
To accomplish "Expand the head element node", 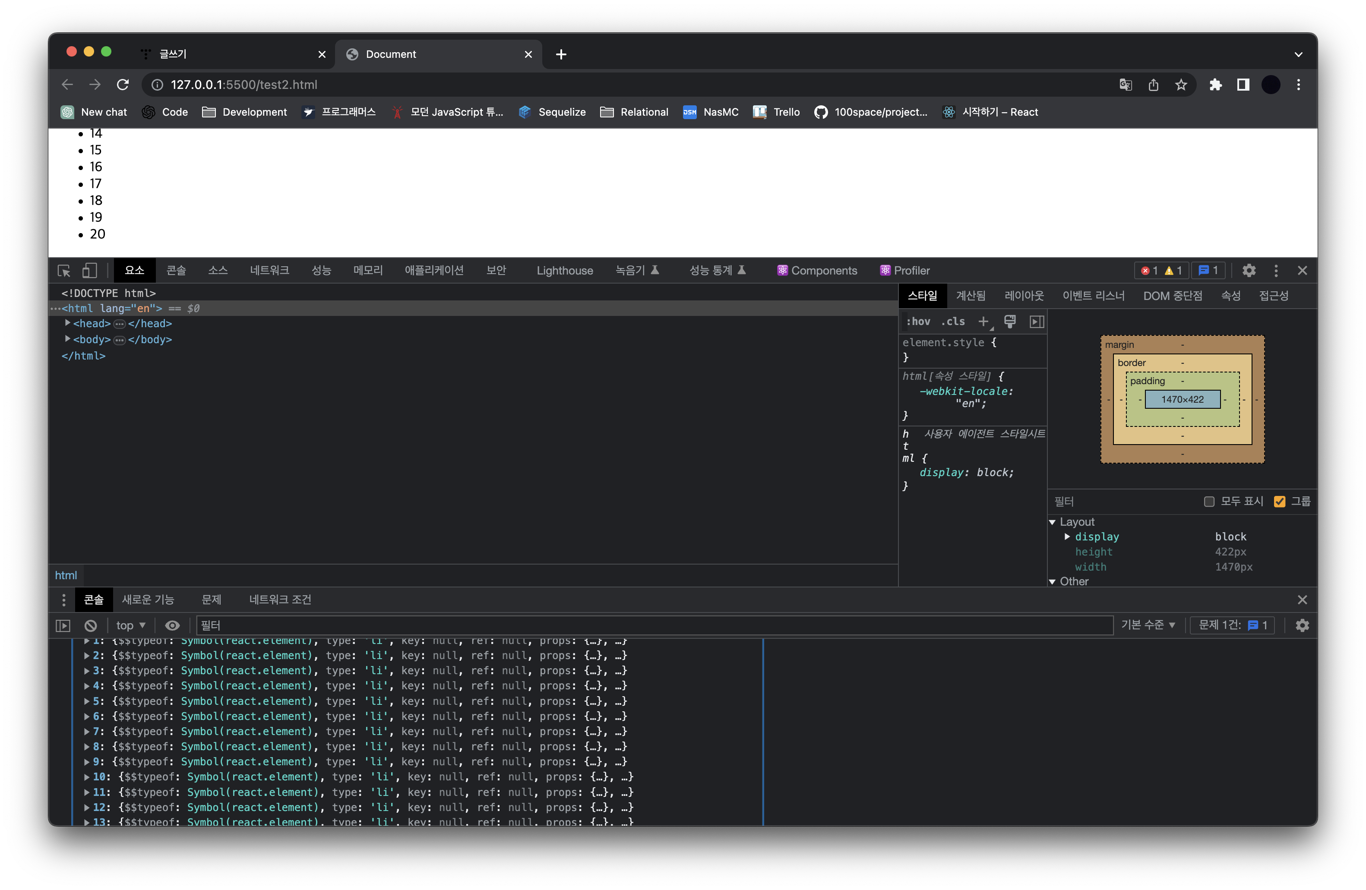I will [x=68, y=323].
